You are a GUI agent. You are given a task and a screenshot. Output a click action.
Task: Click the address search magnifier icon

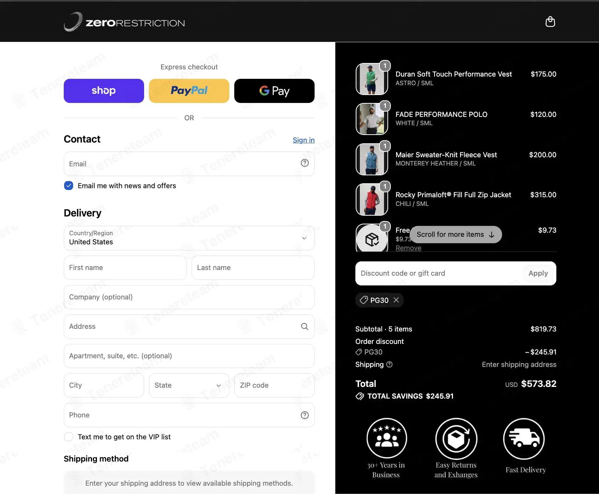pyautogui.click(x=304, y=327)
